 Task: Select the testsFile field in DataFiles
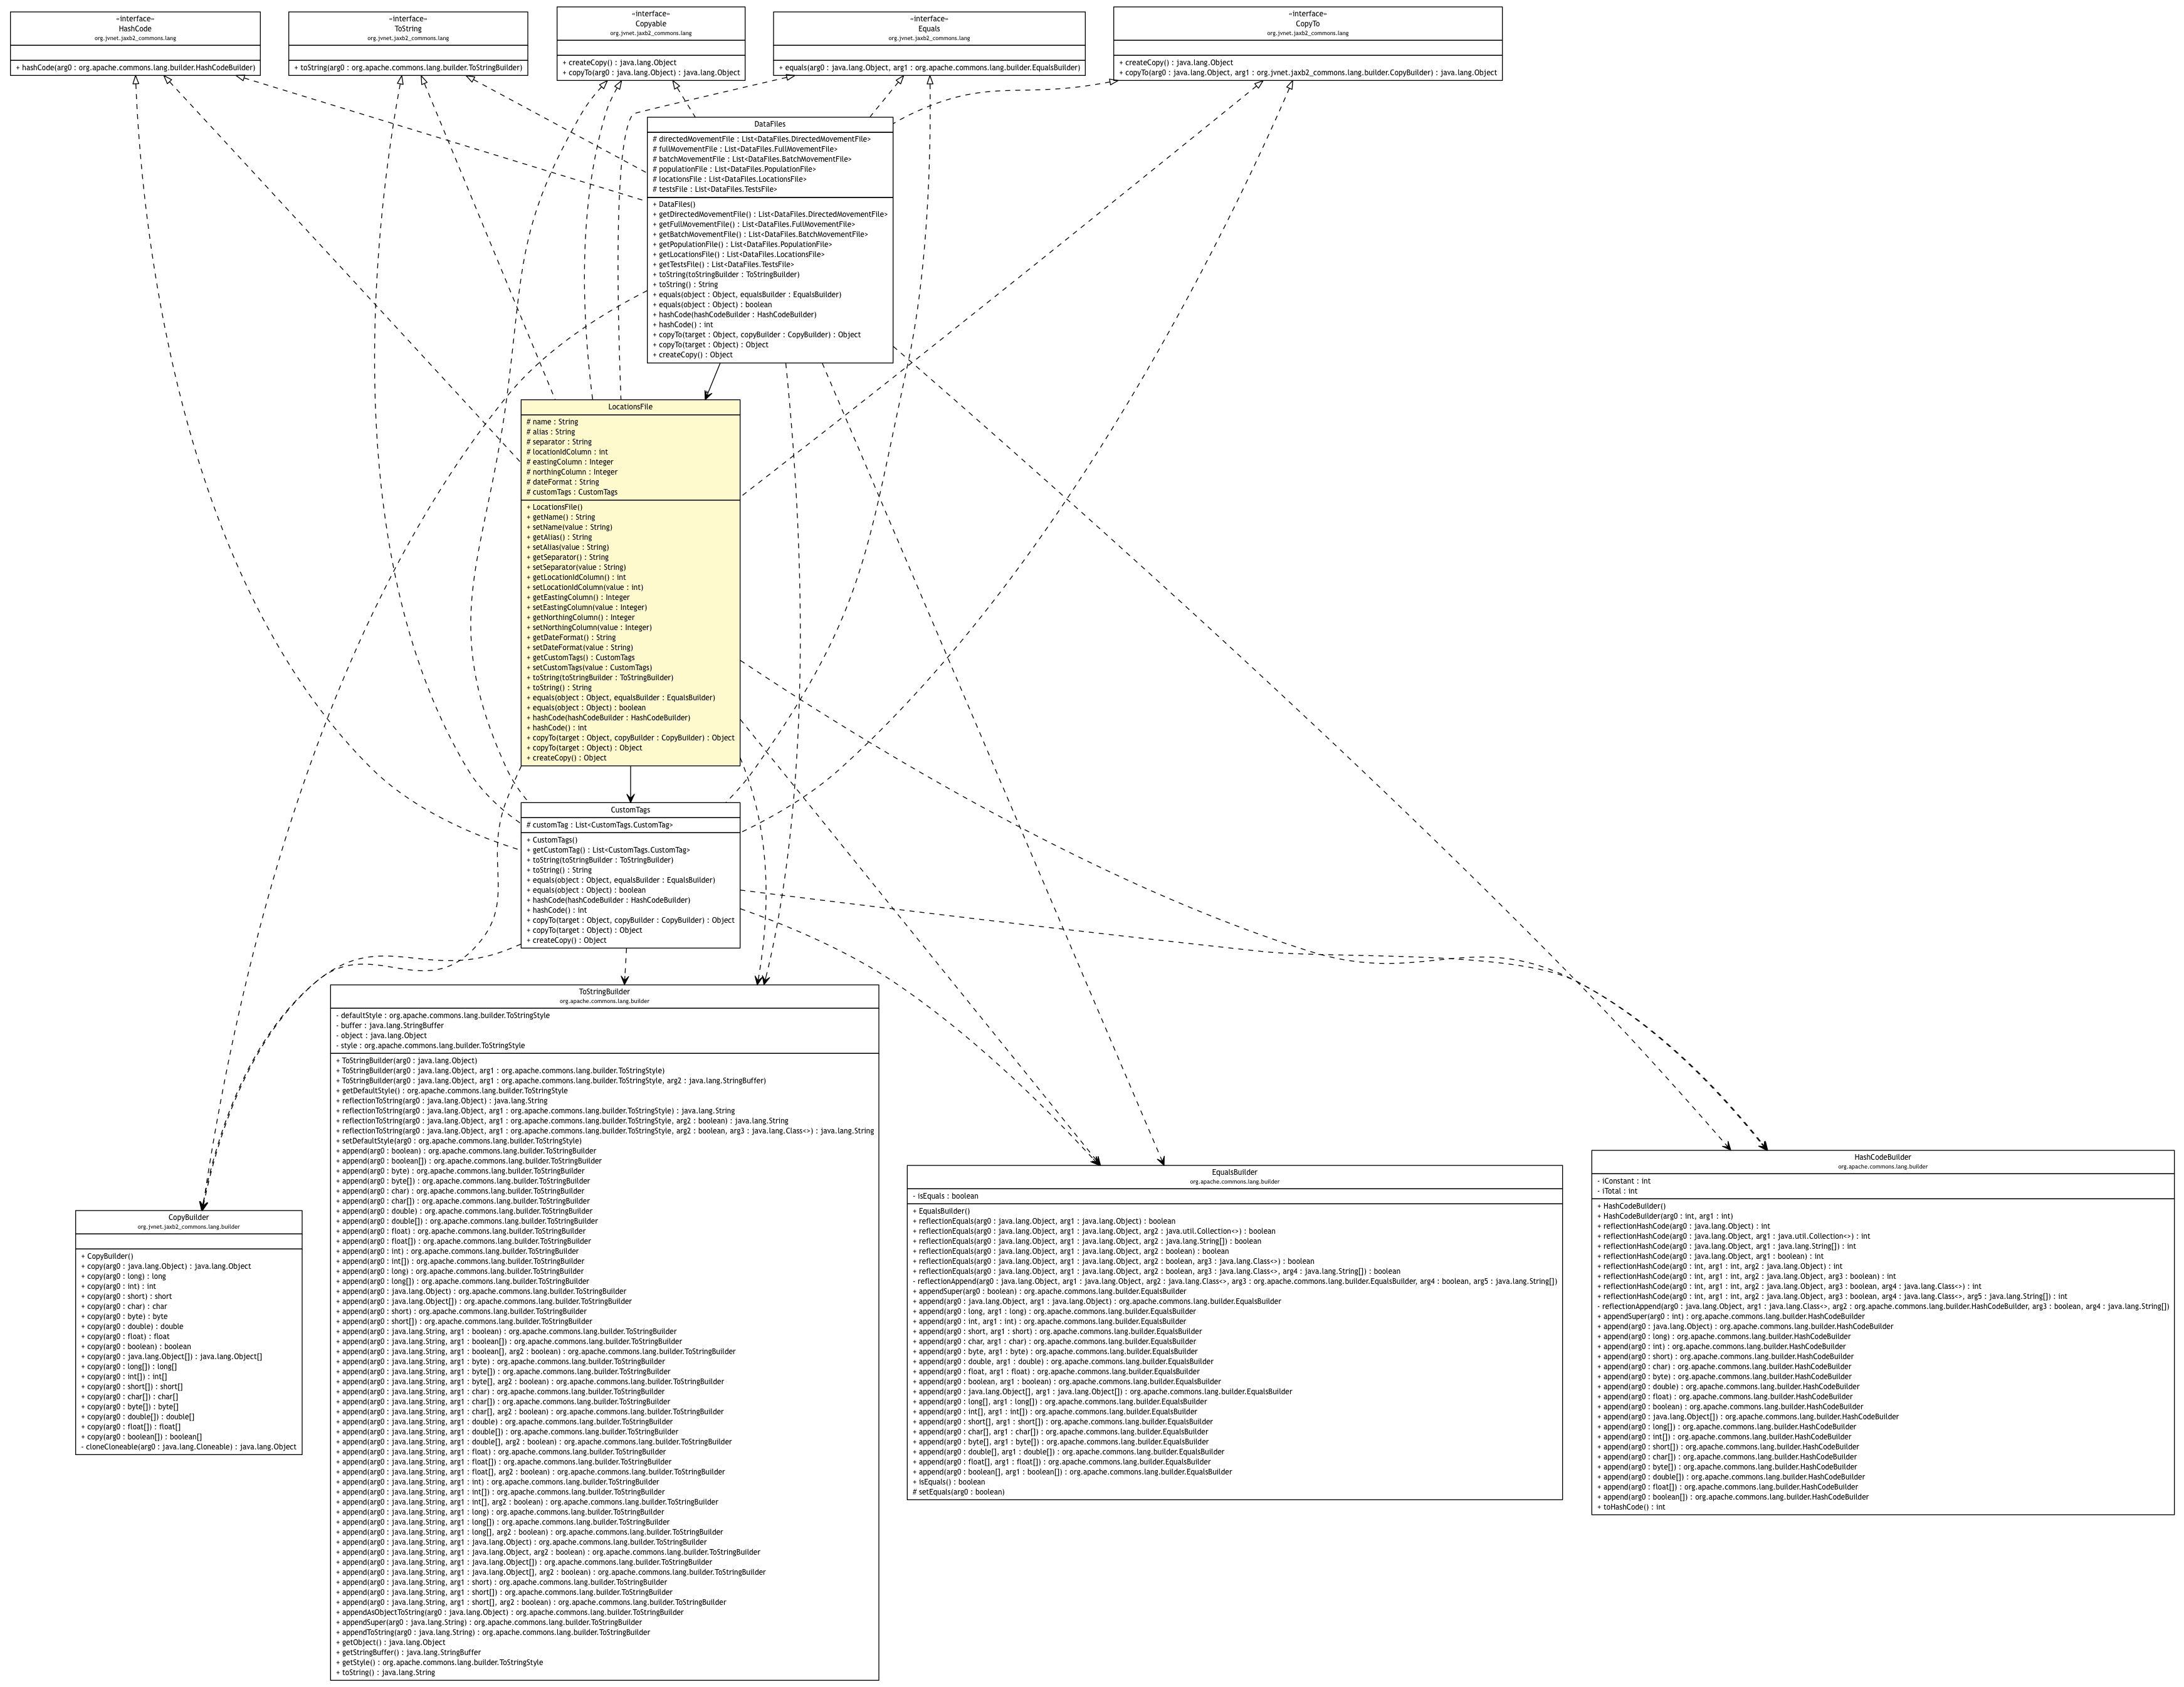coord(715,189)
